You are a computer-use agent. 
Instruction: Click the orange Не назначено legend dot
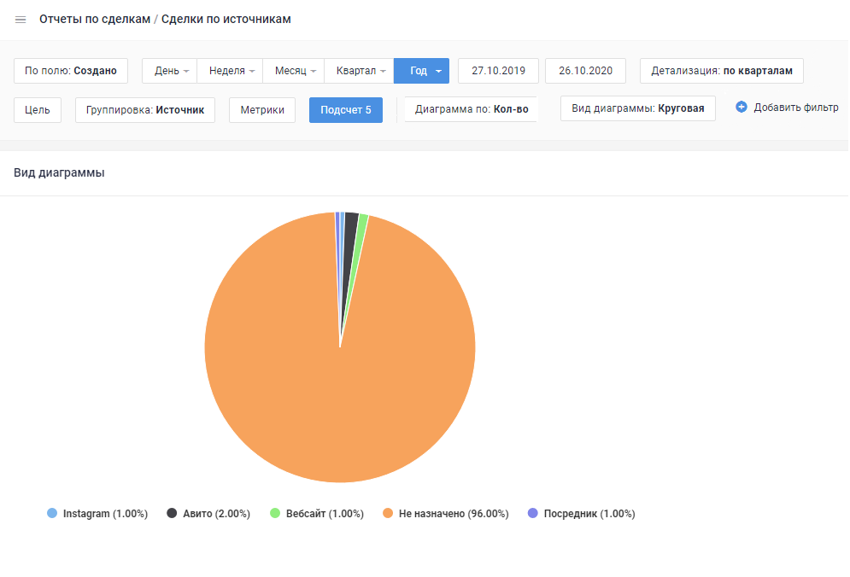(388, 514)
